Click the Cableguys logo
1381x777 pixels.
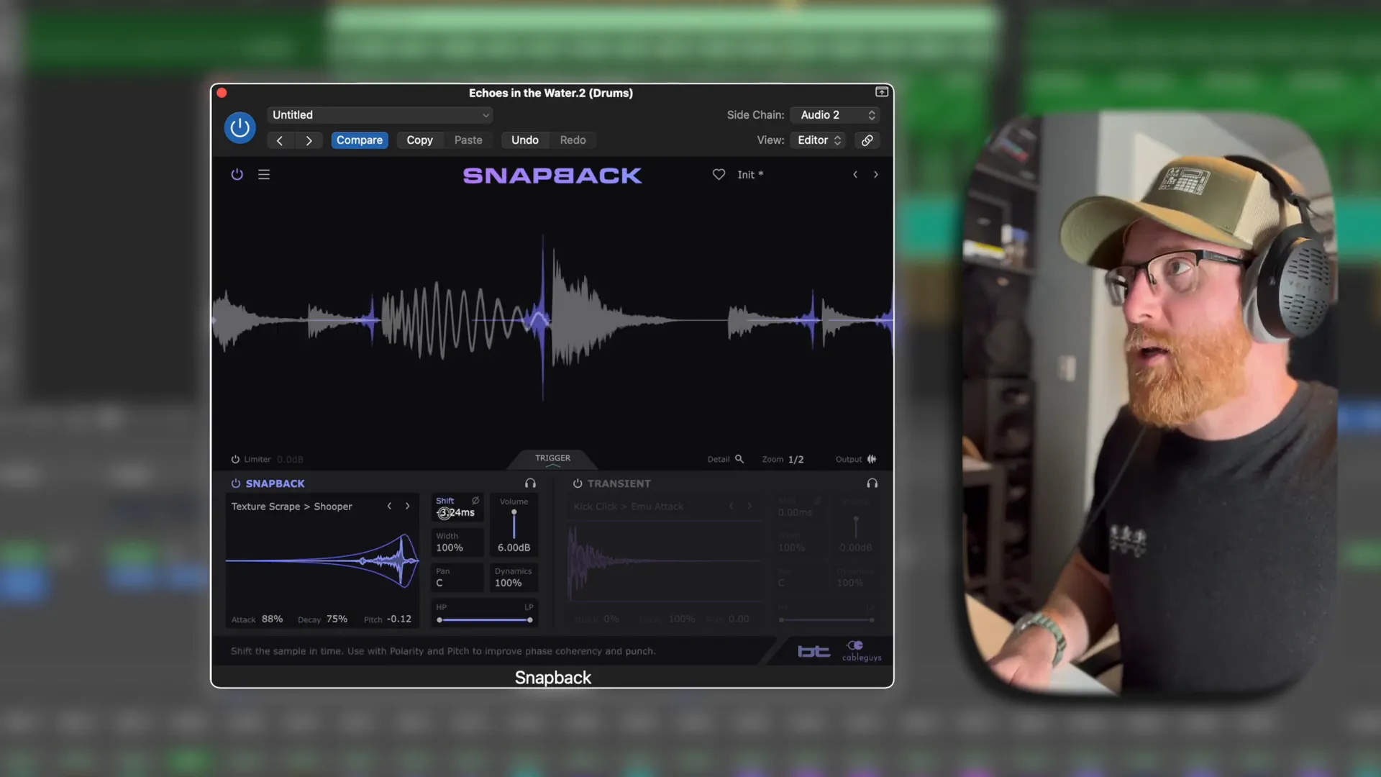[861, 651]
